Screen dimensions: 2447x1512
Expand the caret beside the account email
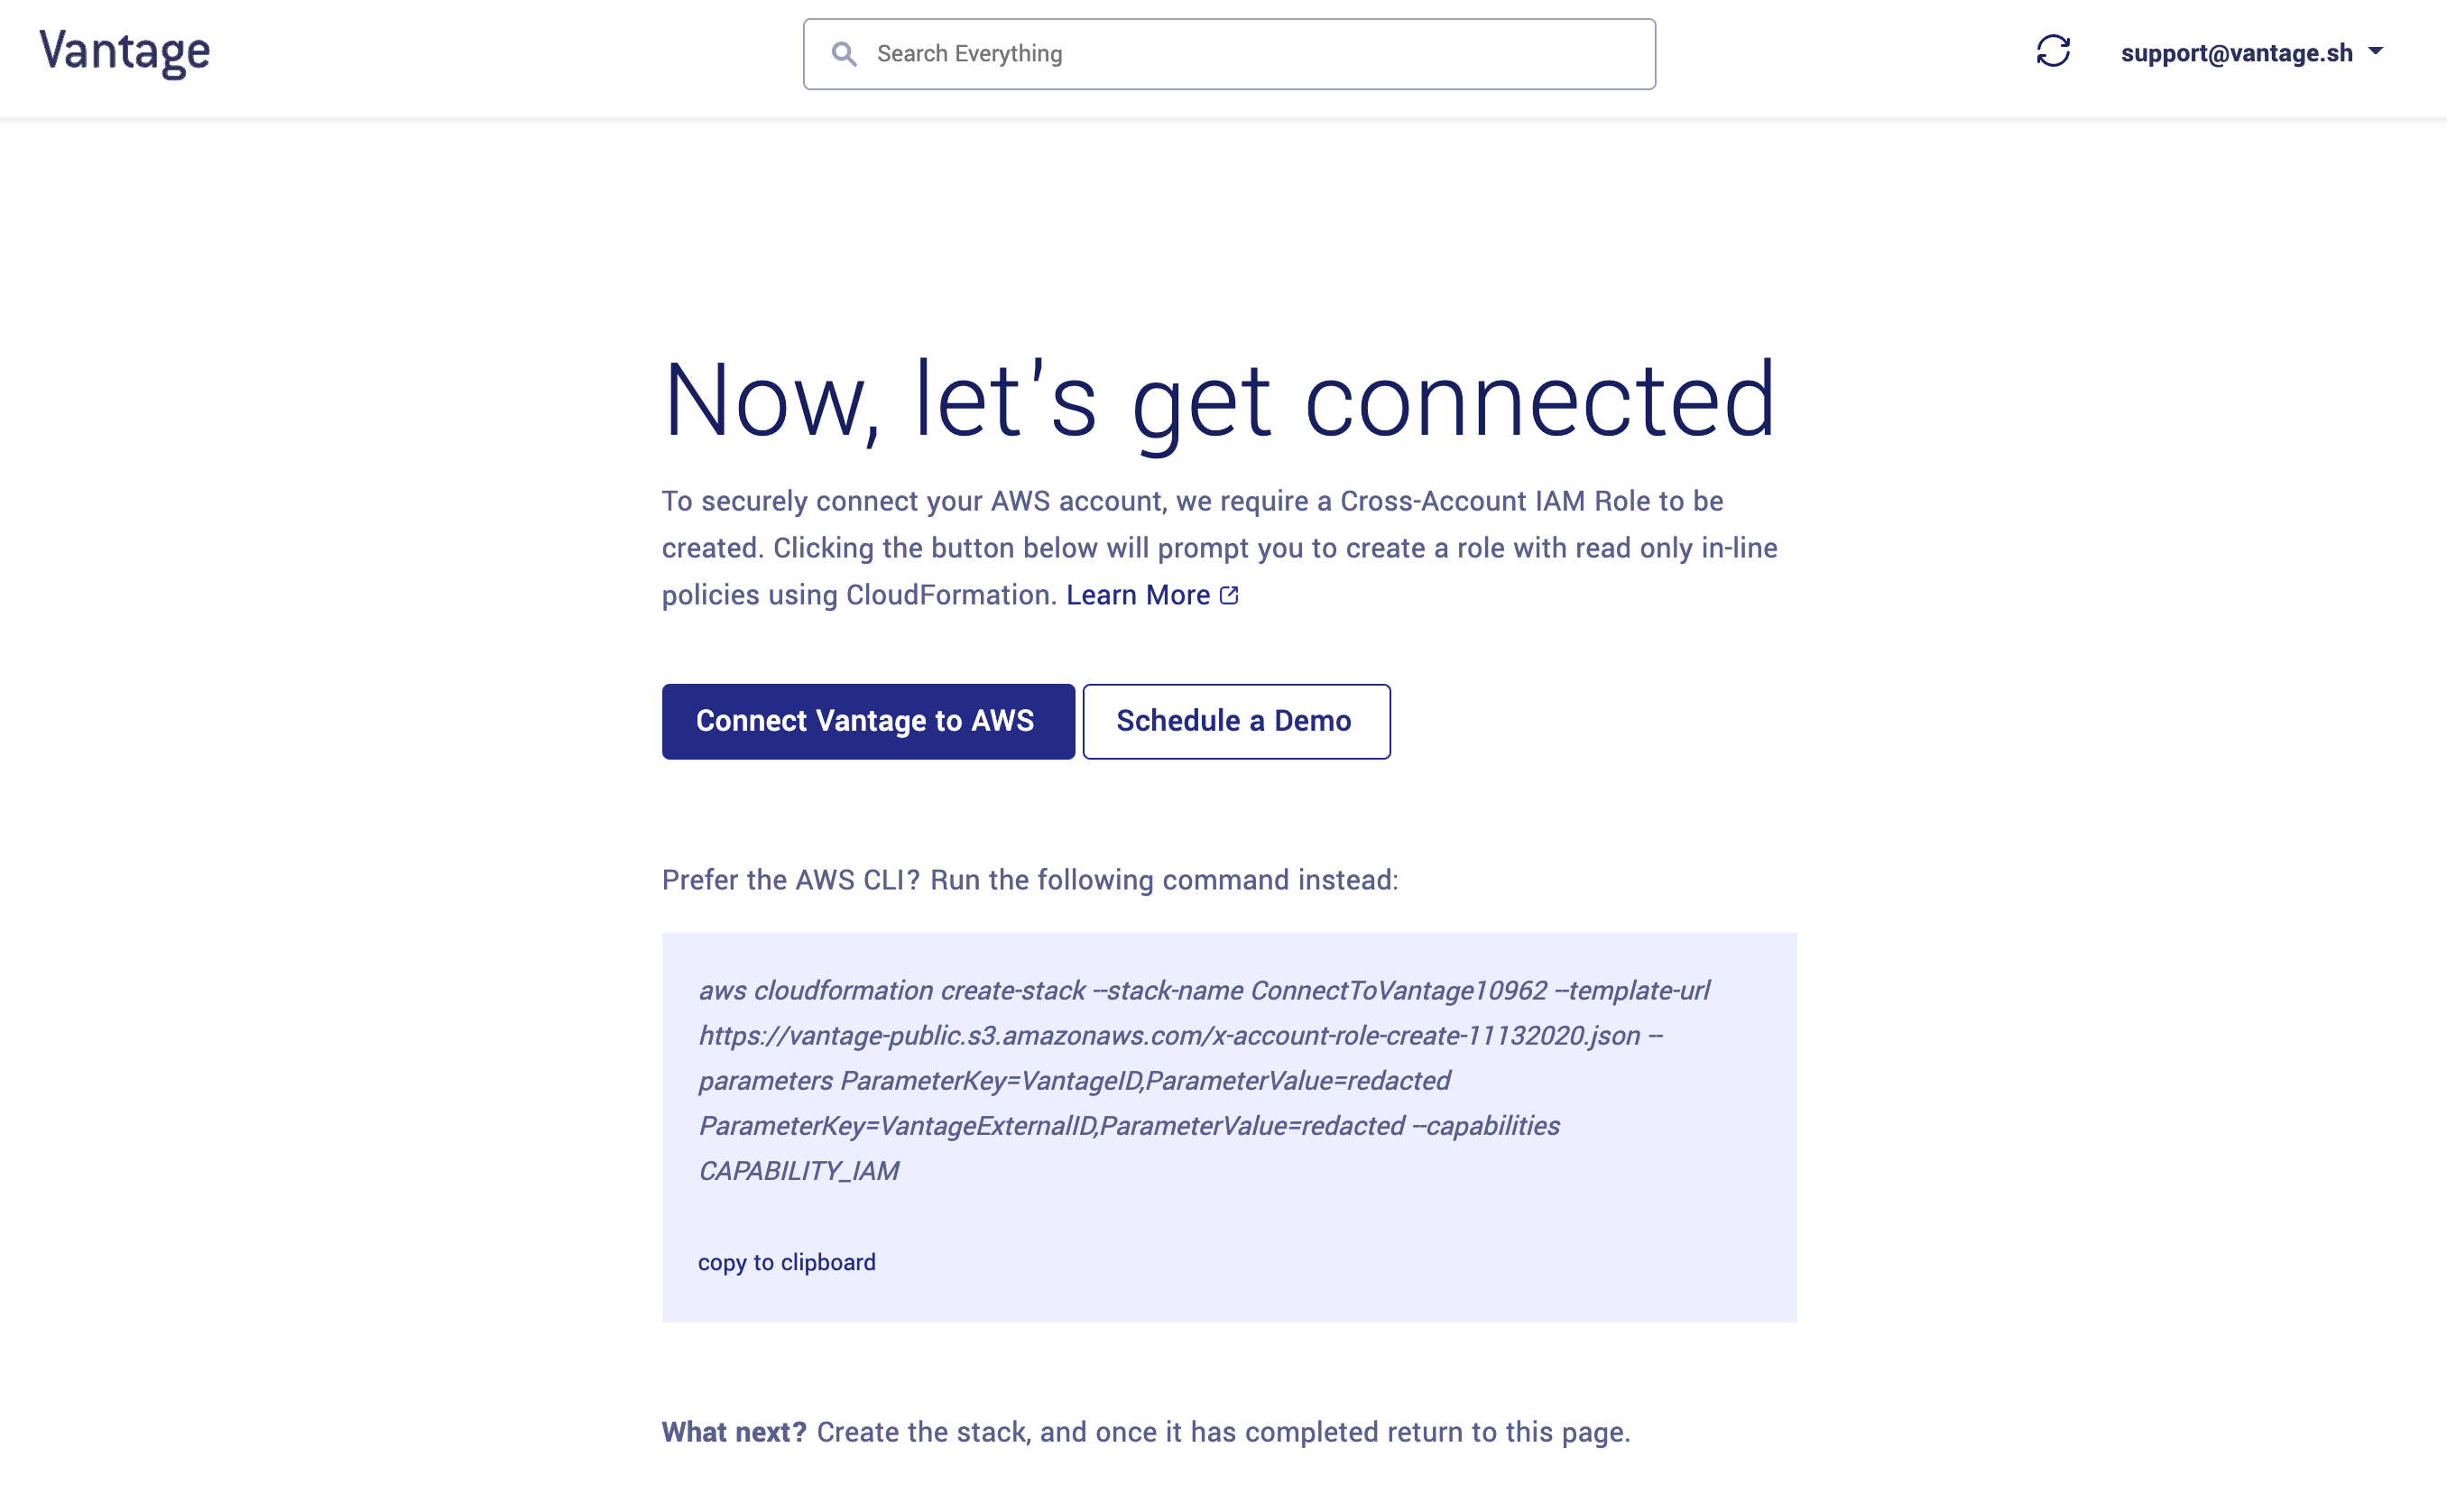[2376, 51]
